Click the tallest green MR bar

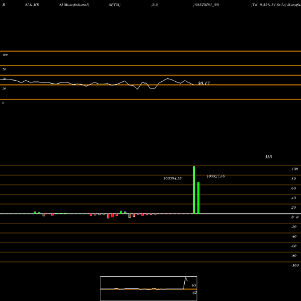[x=194, y=190]
